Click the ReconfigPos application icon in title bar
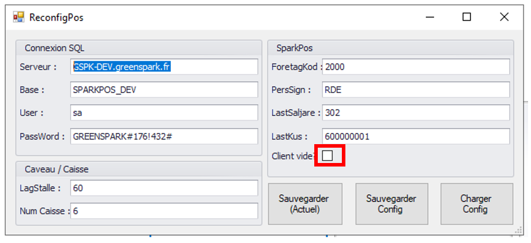The width and height of the screenshot is (531, 243). pyautogui.click(x=18, y=17)
